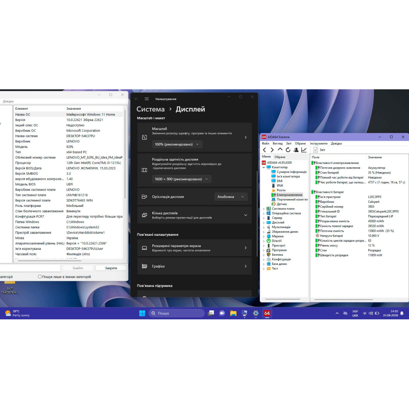Viewport: 409px width, 409px height.
Task: Expand Системна плата tree node
Action: [263, 209]
